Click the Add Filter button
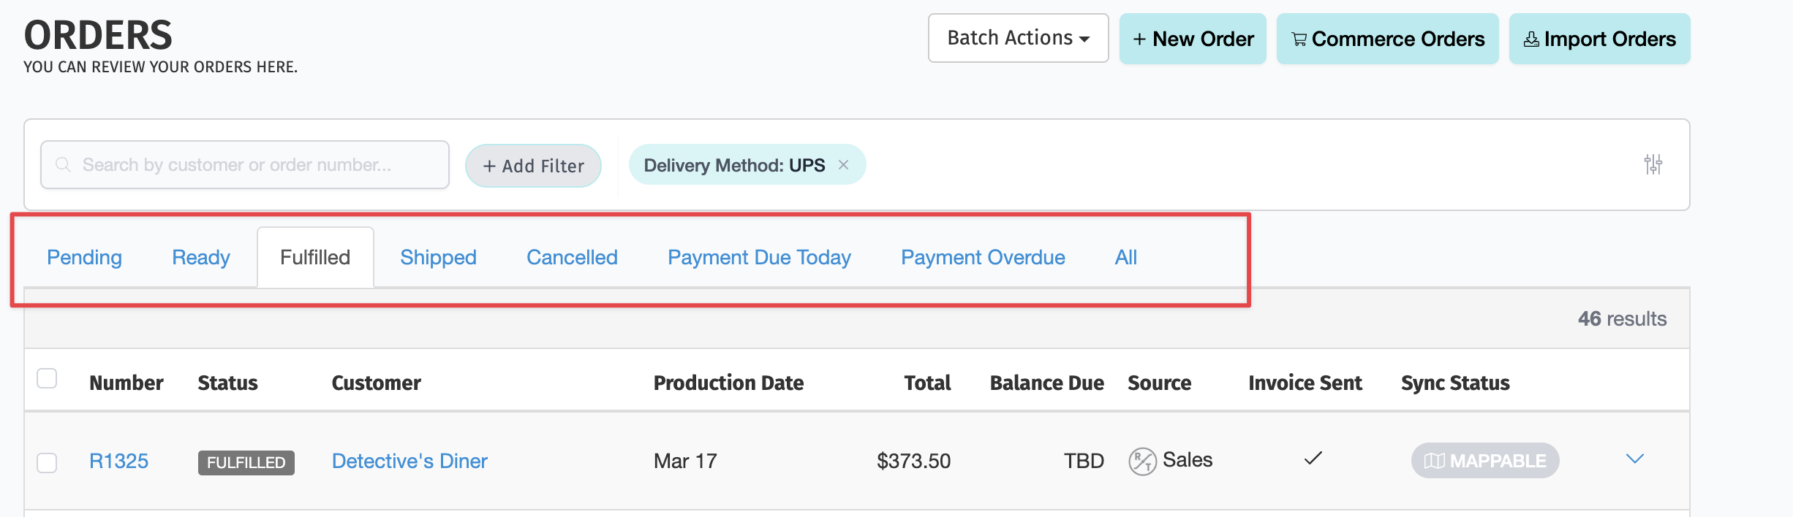The height and width of the screenshot is (517, 1793). [533, 166]
